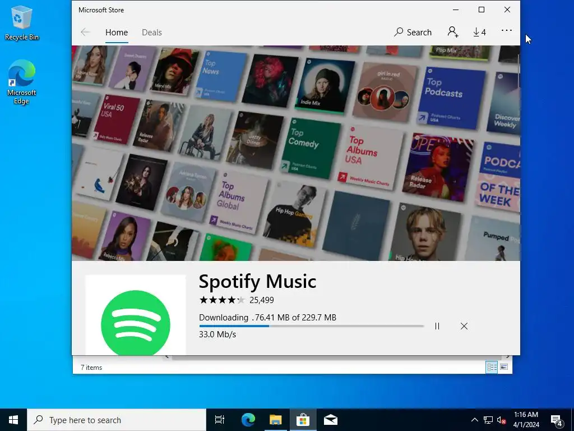Open the Windows Start menu
The height and width of the screenshot is (431, 574).
point(13,420)
